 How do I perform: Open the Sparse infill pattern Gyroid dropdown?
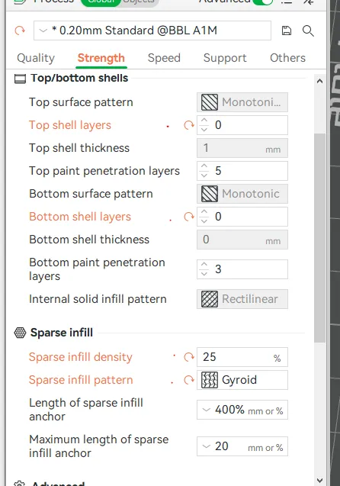(242, 380)
